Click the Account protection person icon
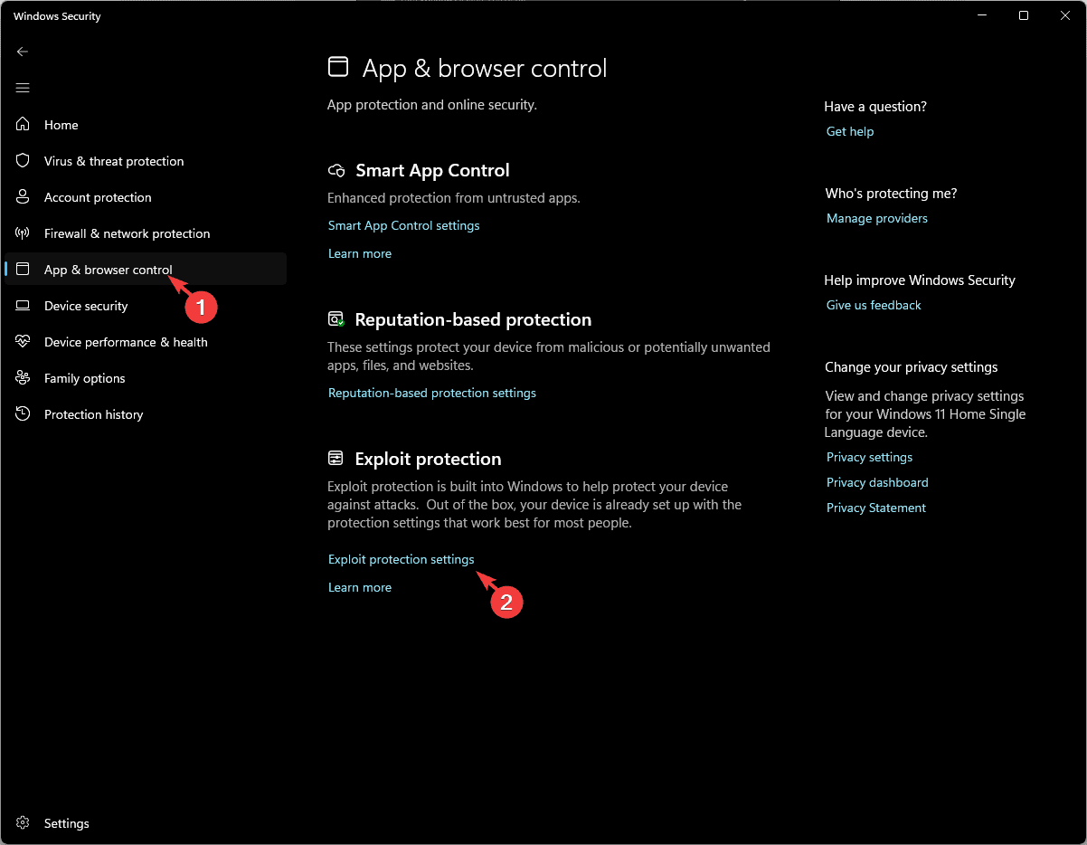1087x845 pixels. pyautogui.click(x=23, y=196)
